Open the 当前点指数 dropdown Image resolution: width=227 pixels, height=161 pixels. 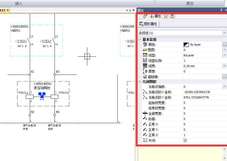coord(225,86)
